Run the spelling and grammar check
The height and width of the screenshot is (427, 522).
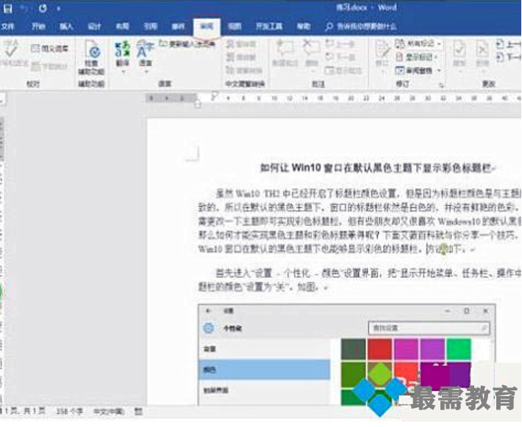pos(12,53)
